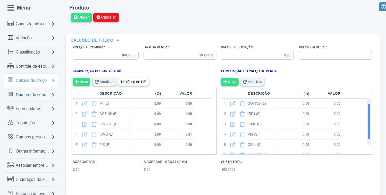Expand the Cadastro básico chevron

pyautogui.click(x=53, y=24)
